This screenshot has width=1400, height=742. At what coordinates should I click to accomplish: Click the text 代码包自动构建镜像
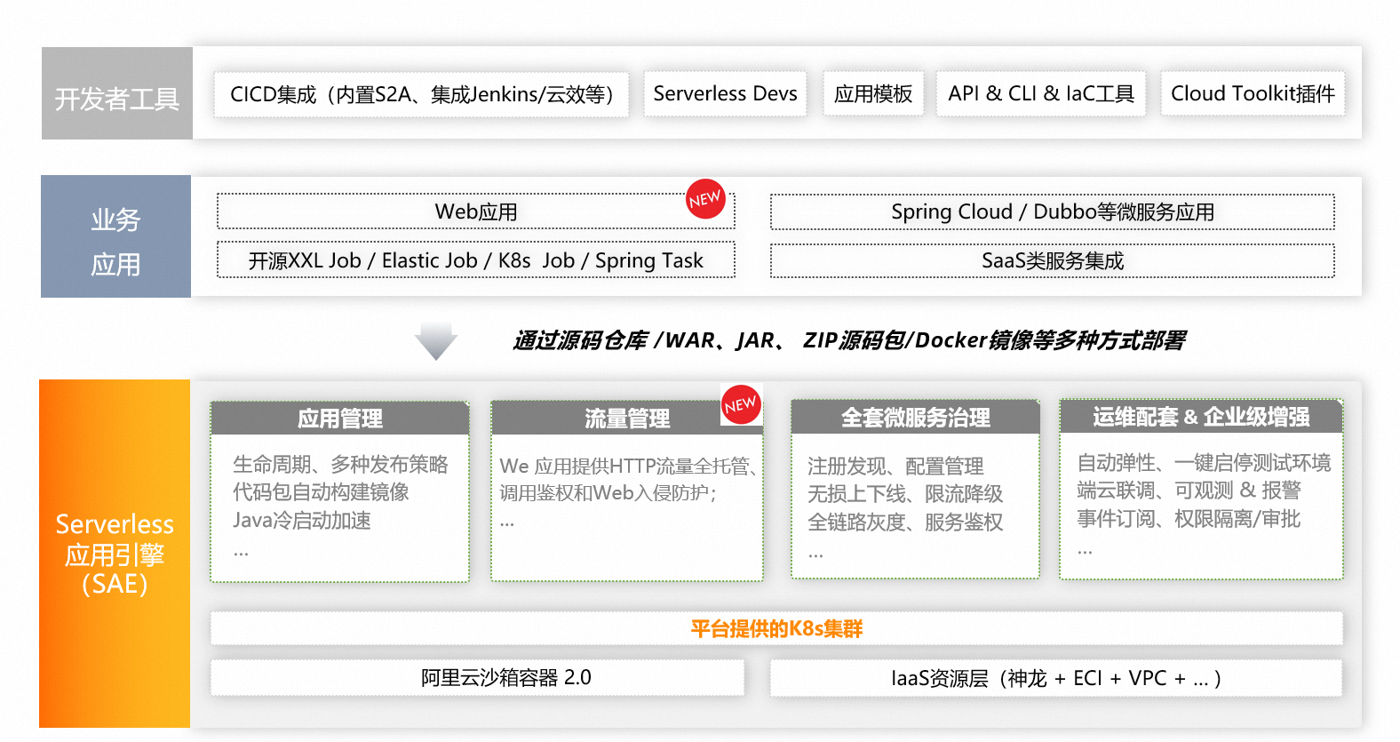tap(321, 492)
